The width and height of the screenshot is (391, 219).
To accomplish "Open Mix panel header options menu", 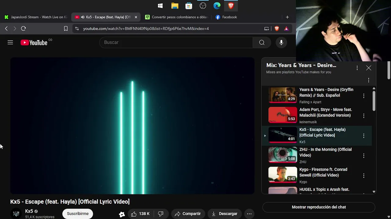I will (x=357, y=68).
